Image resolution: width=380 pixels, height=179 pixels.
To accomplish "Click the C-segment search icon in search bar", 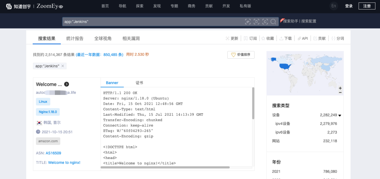I will click(x=265, y=22).
